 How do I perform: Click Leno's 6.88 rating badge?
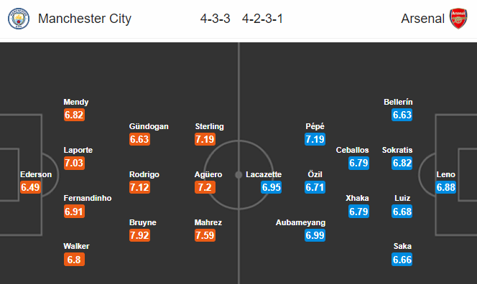(x=445, y=187)
